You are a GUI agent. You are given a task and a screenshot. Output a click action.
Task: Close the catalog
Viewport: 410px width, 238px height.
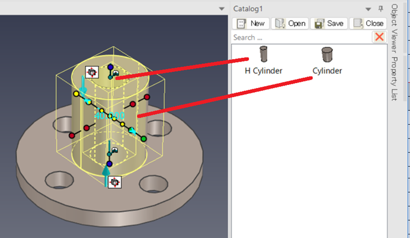click(x=368, y=23)
